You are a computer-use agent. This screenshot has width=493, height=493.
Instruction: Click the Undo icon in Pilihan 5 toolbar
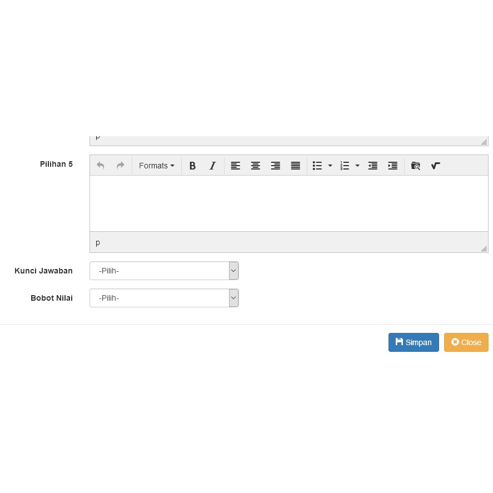tap(101, 166)
